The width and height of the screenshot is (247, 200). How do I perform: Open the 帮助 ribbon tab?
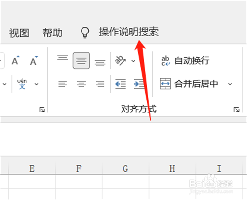(52, 33)
